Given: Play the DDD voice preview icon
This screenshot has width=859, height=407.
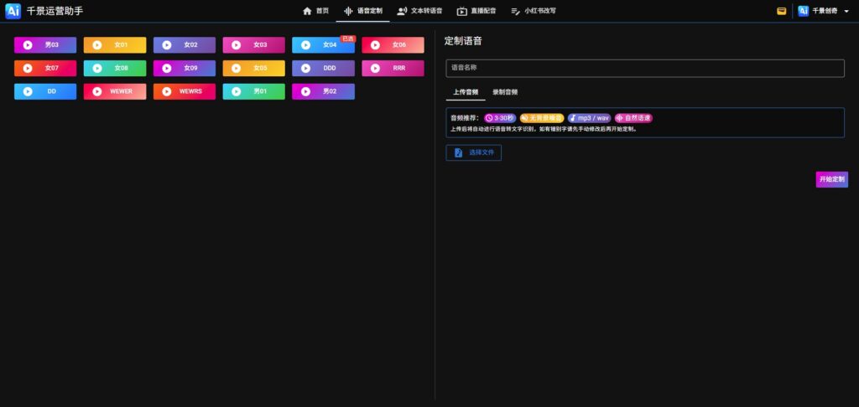Looking at the screenshot, I should point(305,69).
